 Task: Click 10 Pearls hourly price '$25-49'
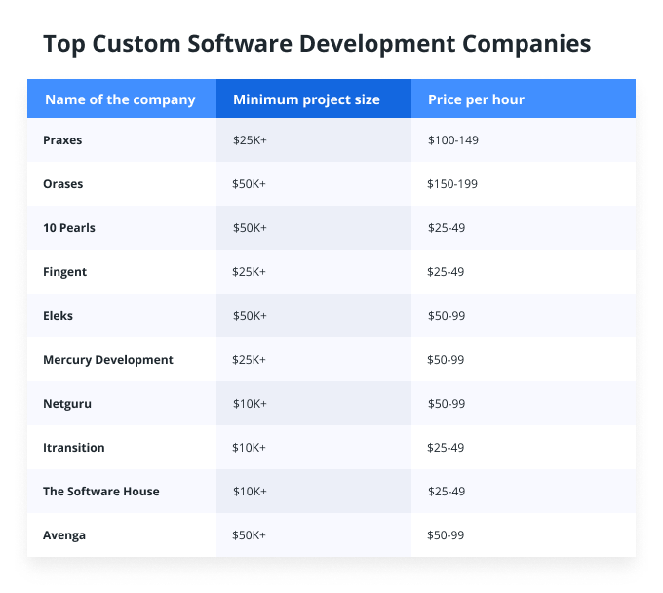[447, 228]
